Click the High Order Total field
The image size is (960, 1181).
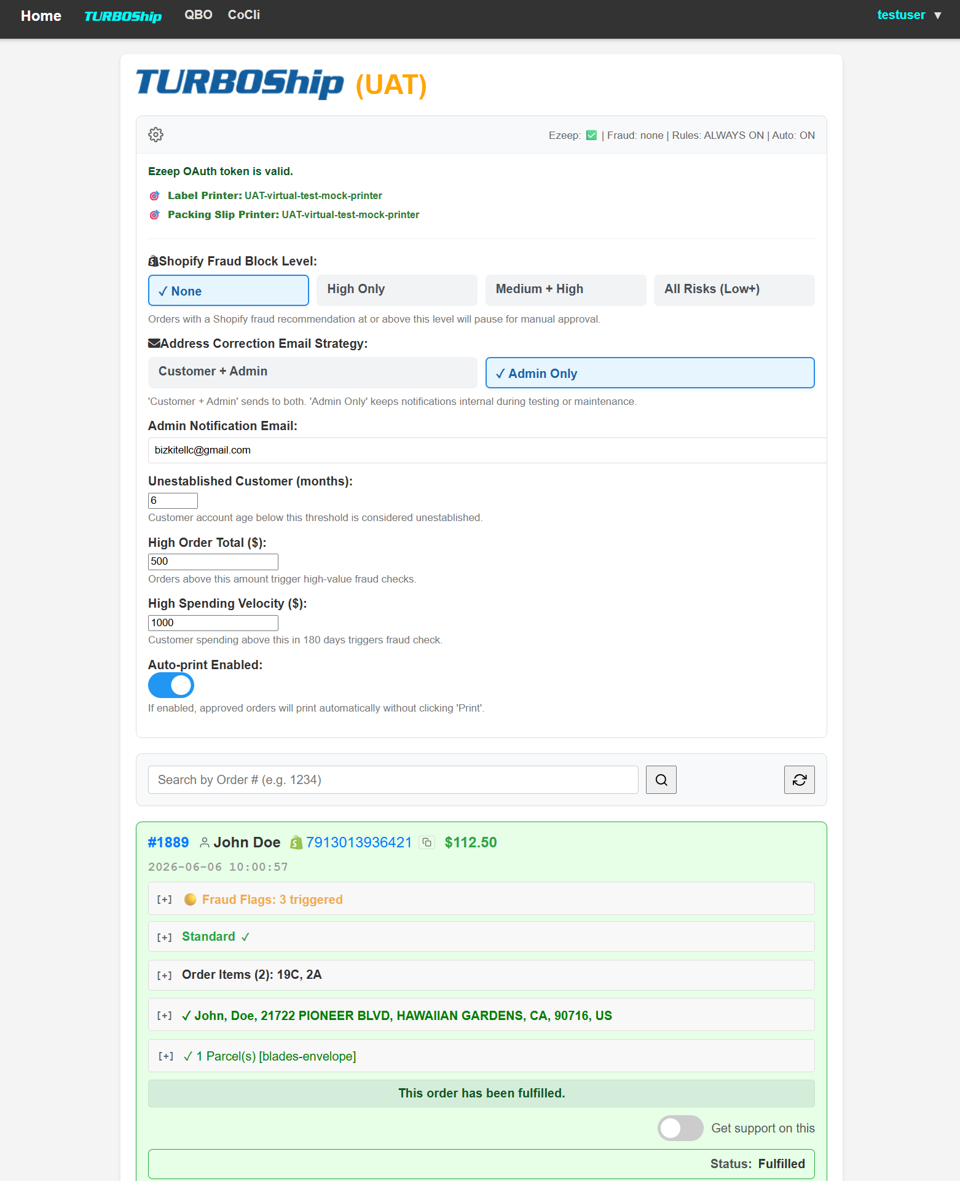click(213, 561)
